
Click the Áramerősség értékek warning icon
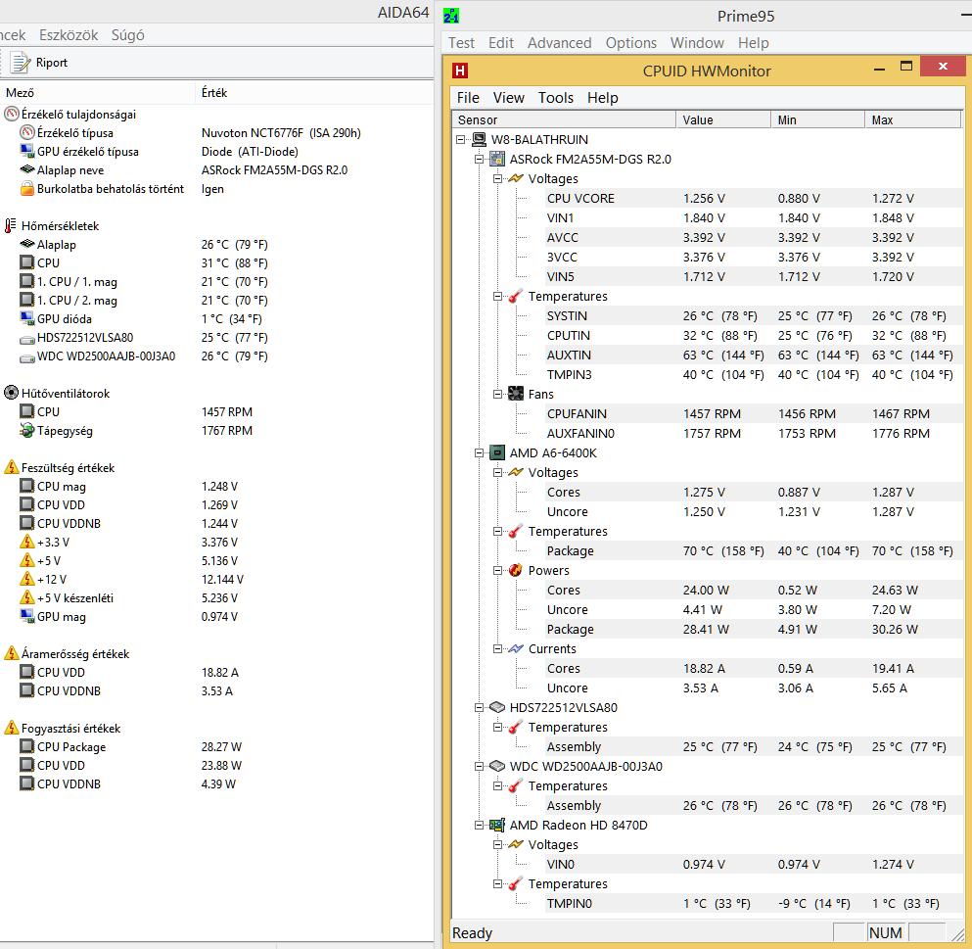11,653
